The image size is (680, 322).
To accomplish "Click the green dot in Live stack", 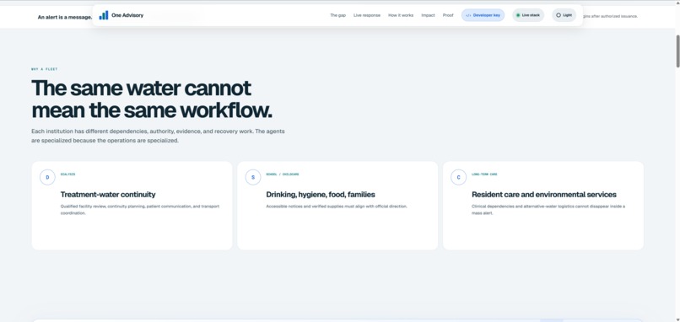I will tap(518, 15).
